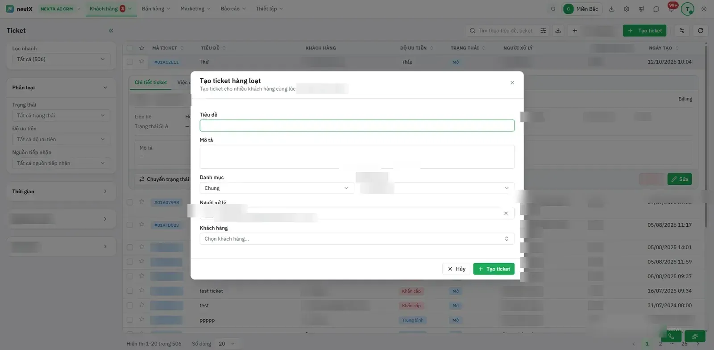Image resolution: width=714 pixels, height=350 pixels.
Task: Open the Lọc nhanh Tất cả (506) dropdown
Action: [x=61, y=59]
